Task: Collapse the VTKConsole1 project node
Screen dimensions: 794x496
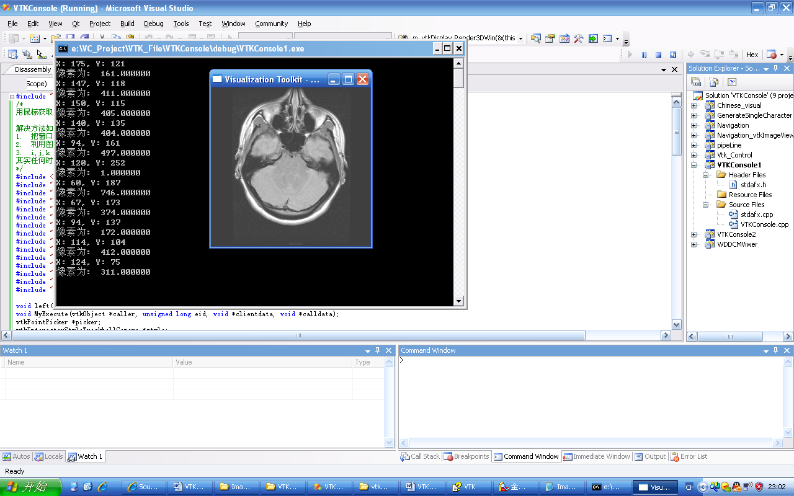Action: tap(694, 165)
